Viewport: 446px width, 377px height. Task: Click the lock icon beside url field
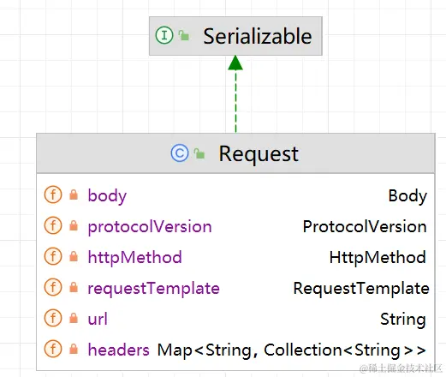point(74,318)
